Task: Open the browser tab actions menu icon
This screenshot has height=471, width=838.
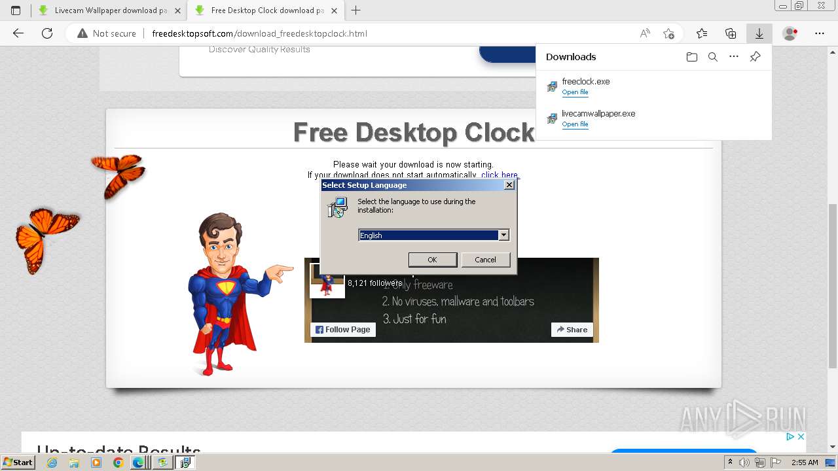Action: (x=16, y=10)
